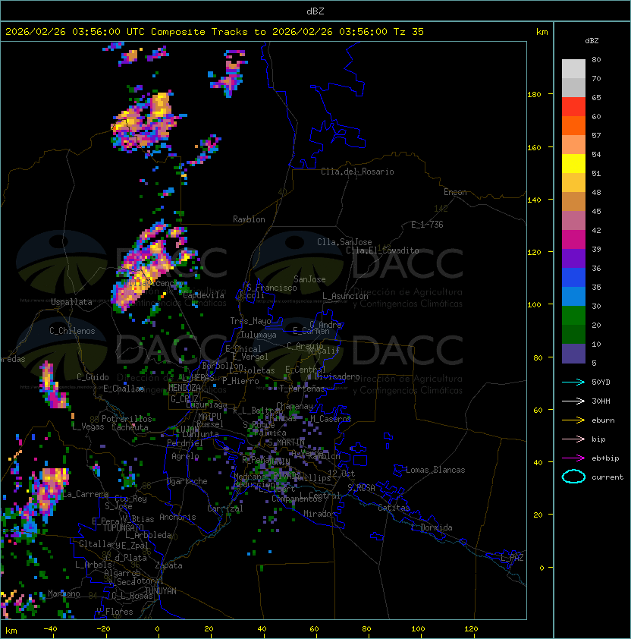Click the 'Zapata' map label
The width and height of the screenshot is (631, 639).
coord(168,565)
